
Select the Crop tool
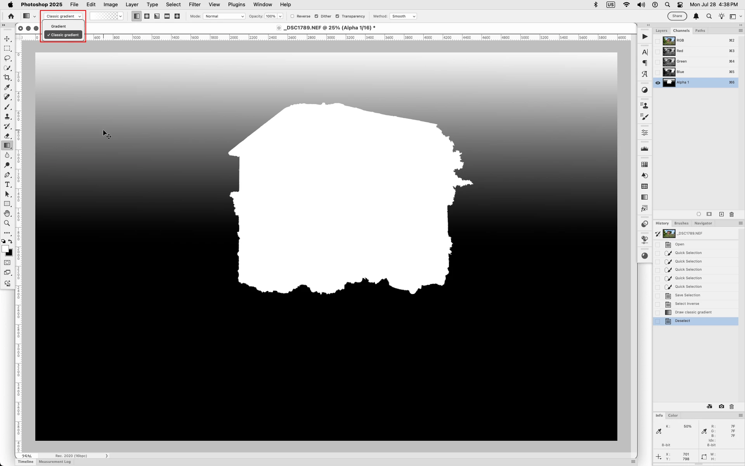point(7,78)
